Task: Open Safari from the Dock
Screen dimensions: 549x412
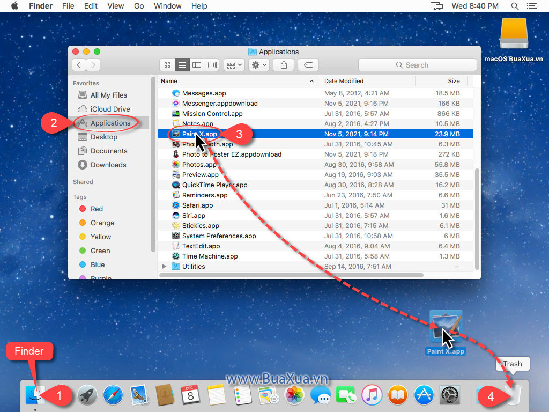Action: click(113, 395)
